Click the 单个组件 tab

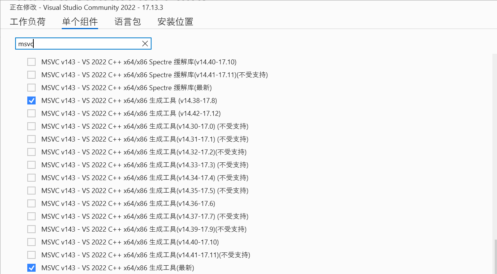(80, 22)
